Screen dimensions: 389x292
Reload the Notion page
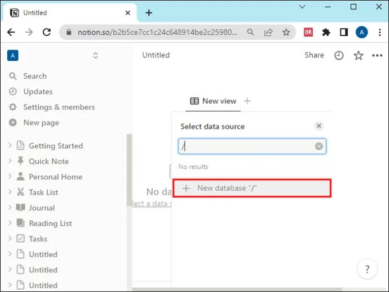[x=47, y=32]
